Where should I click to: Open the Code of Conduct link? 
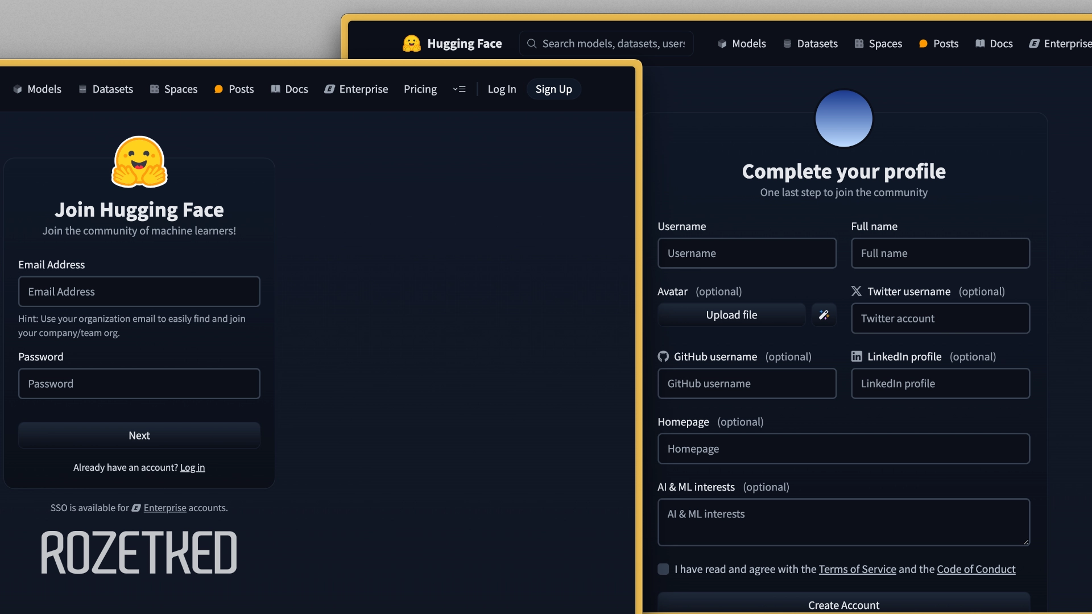[x=976, y=569]
